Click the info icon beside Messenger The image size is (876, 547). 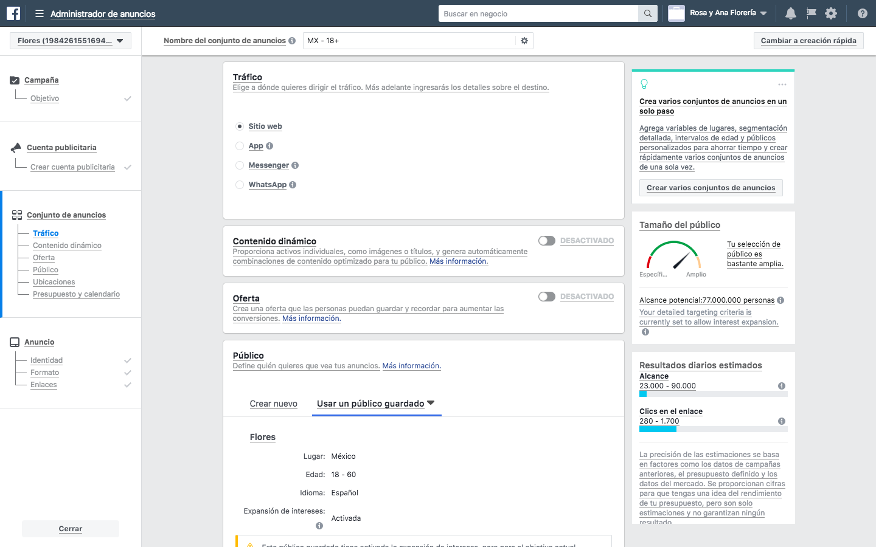[x=295, y=165]
